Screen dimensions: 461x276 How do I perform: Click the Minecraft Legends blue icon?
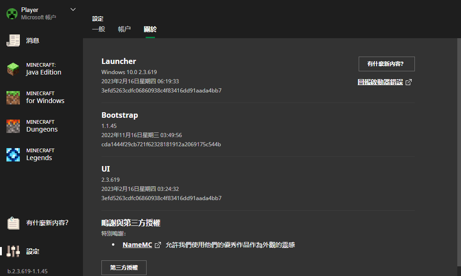pos(13,155)
